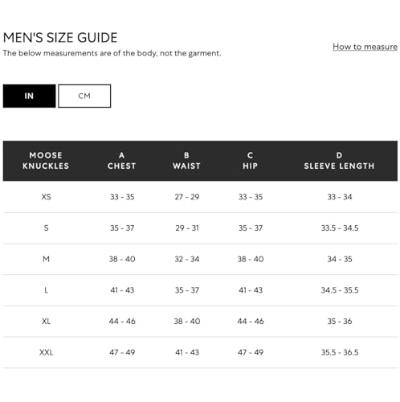400x402 pixels.
Task: Click the M waist value 32 - 34
Action: point(187,259)
